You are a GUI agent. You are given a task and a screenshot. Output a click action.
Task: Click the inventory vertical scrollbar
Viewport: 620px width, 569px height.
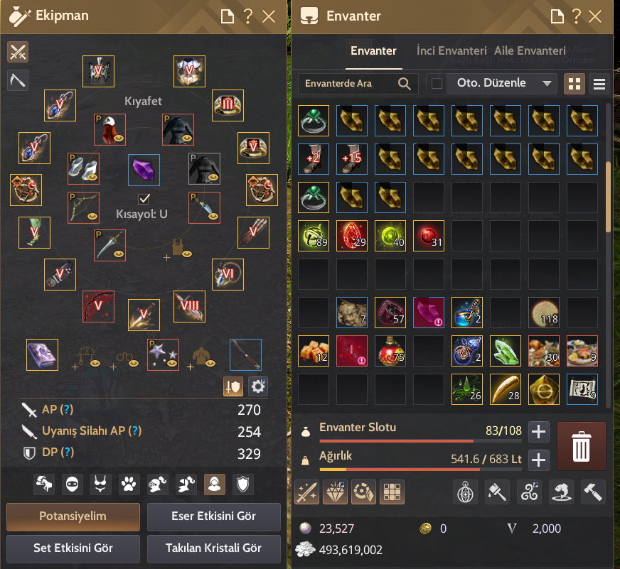click(608, 197)
